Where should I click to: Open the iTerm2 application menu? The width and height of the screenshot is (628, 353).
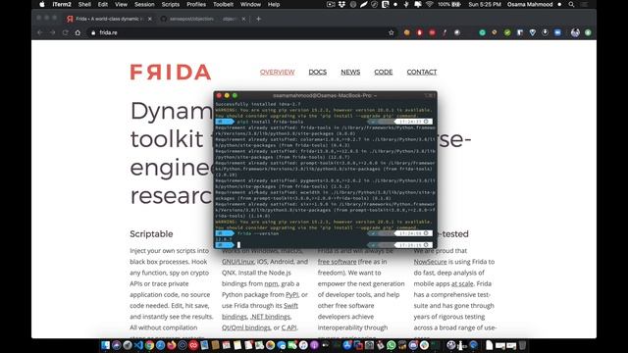coord(62,4)
